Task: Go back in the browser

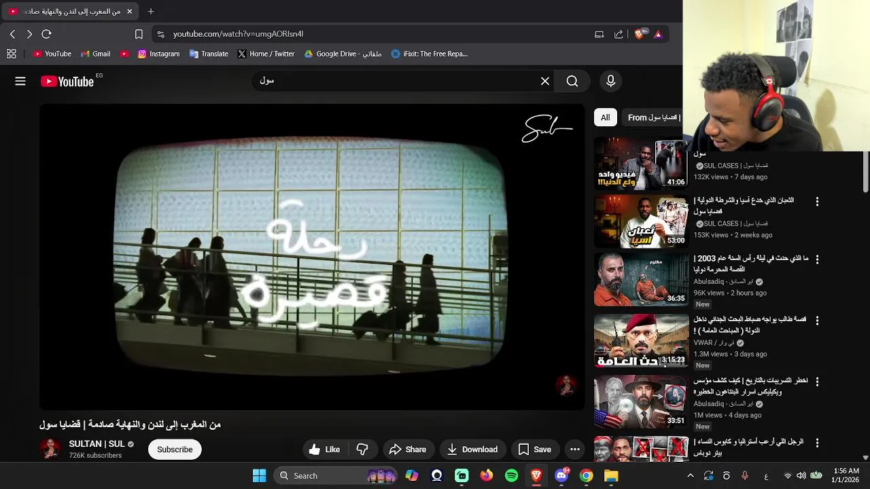Action: coord(12,34)
